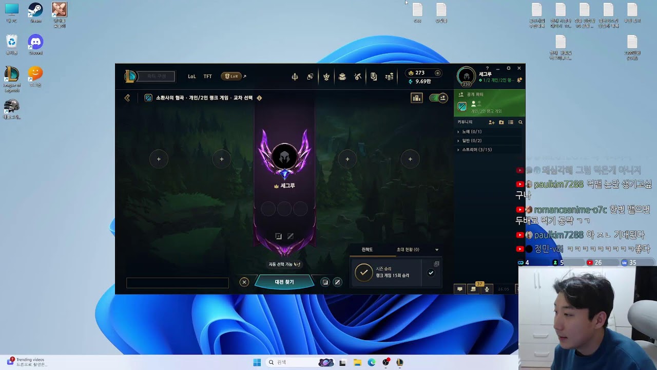657x370 pixels.
Task: Click the 자동 선택 가능 label
Action: pyautogui.click(x=284, y=264)
